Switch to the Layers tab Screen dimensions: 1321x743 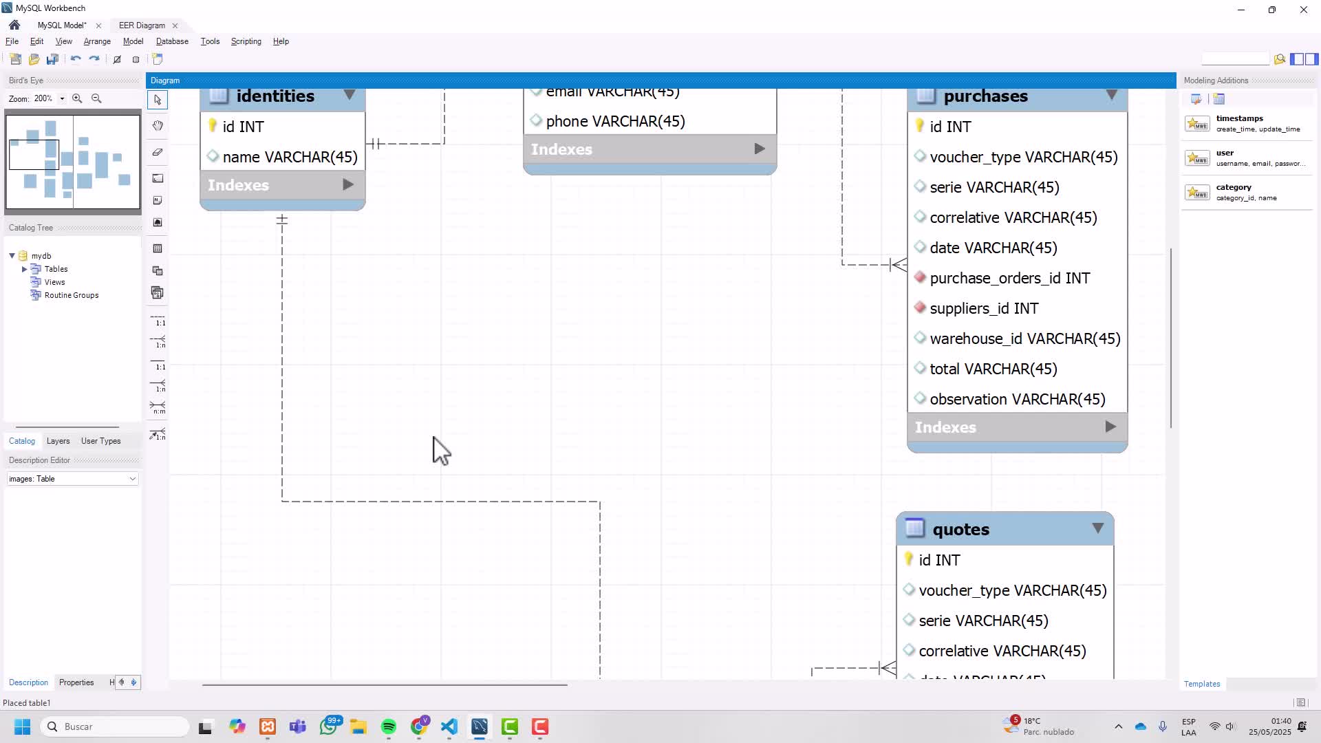coord(58,441)
